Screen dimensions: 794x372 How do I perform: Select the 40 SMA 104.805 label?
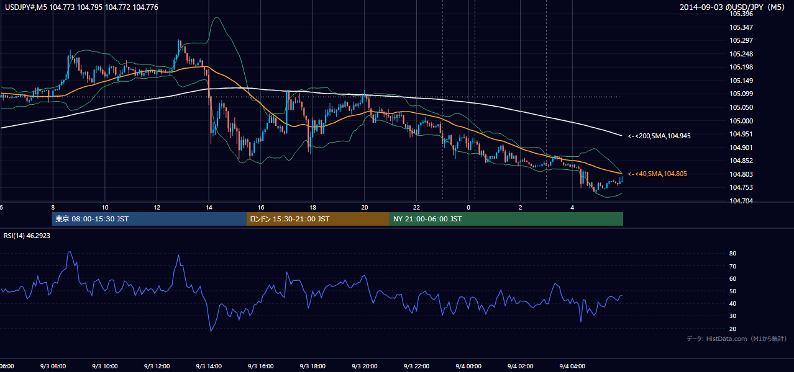[657, 174]
